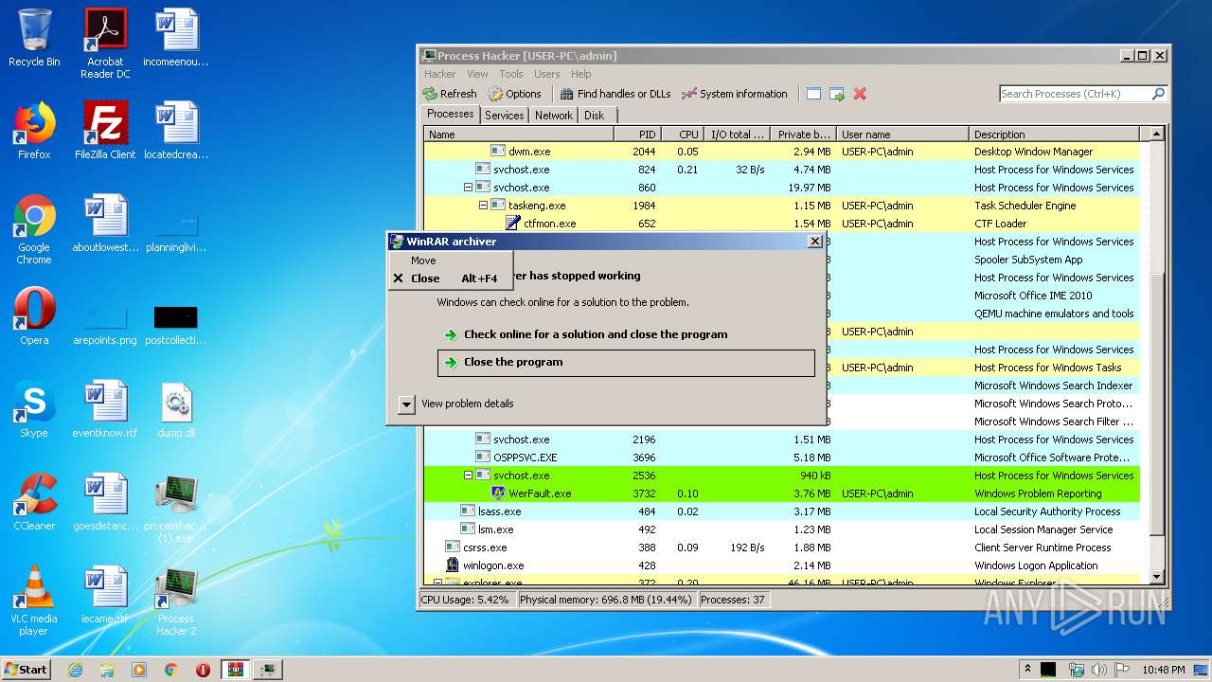The image size is (1212, 682).
Task: Switch to the Services tab
Action: (x=504, y=116)
